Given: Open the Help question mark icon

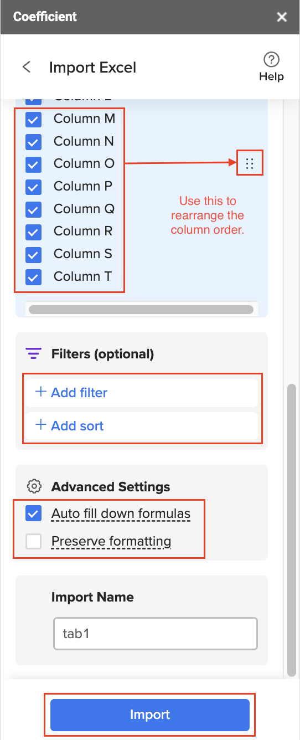Looking at the screenshot, I should pyautogui.click(x=271, y=60).
